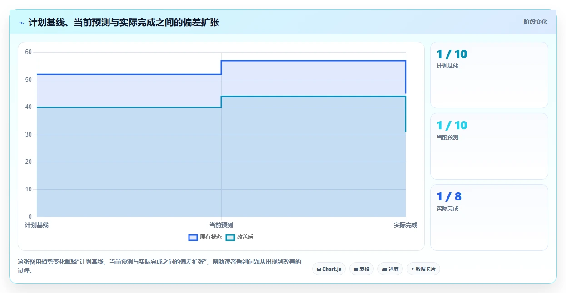Select the 进度 tag
Screen dimensions: 566x293
[390, 269]
